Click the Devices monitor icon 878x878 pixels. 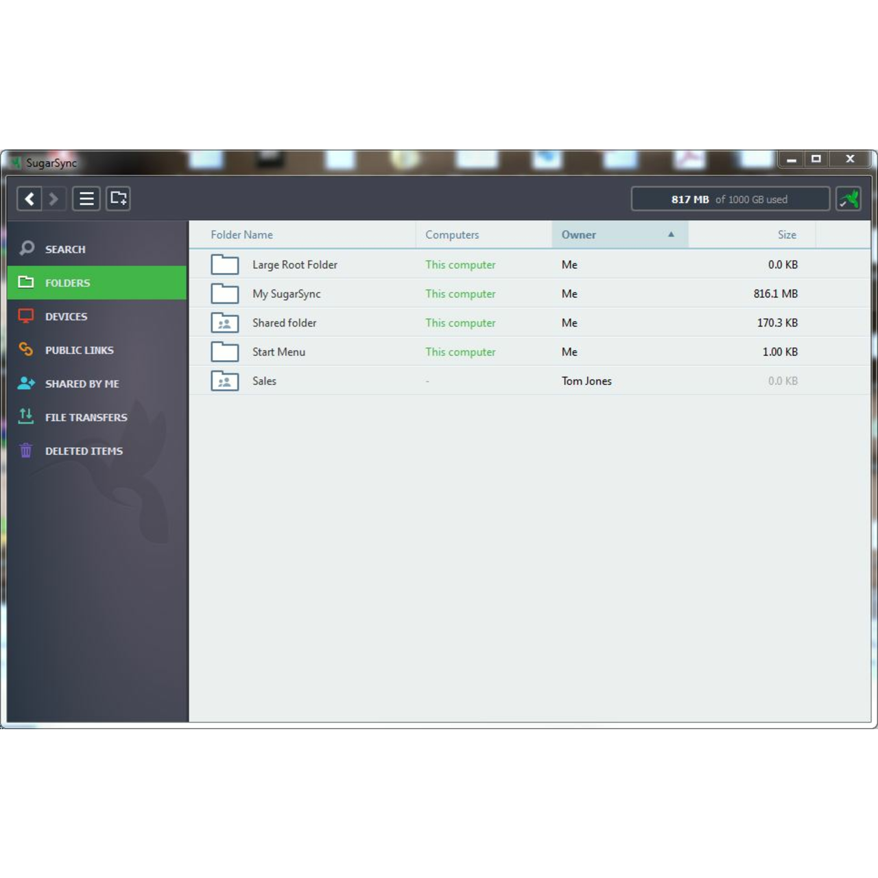(26, 316)
